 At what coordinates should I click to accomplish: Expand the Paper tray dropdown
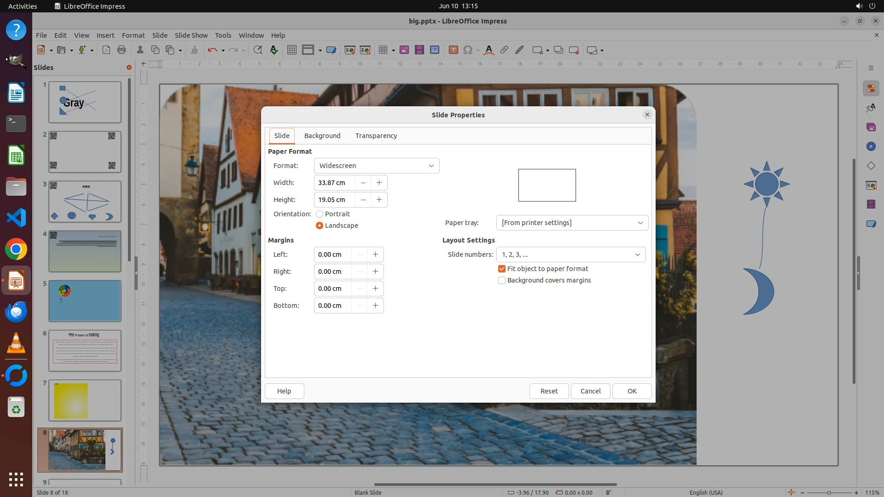pyautogui.click(x=572, y=223)
